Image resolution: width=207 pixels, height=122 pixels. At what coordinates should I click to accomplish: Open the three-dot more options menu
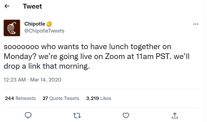(196, 24)
